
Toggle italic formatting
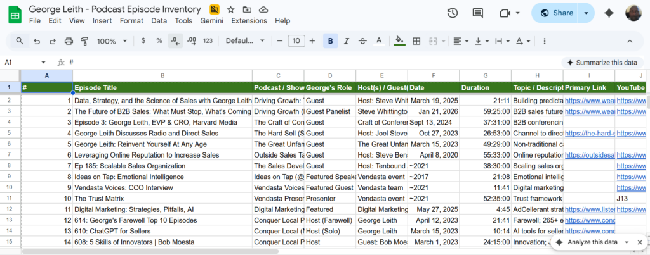click(x=346, y=41)
